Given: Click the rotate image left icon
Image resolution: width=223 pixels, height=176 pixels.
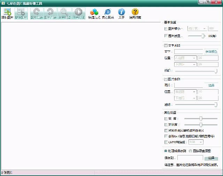Looking at the screenshot, I should pos(36,13).
